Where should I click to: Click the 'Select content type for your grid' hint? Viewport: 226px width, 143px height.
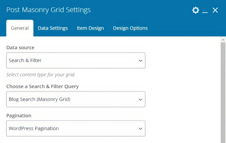[41, 75]
